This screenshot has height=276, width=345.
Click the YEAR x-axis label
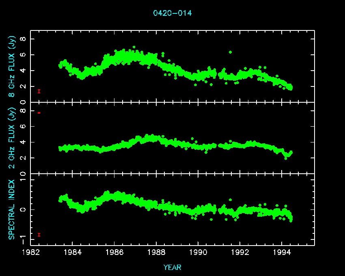pos(172,267)
